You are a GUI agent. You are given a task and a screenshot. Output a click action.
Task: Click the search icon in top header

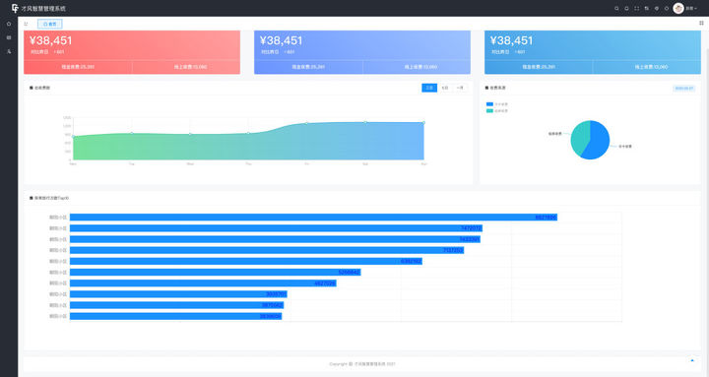[x=616, y=9]
